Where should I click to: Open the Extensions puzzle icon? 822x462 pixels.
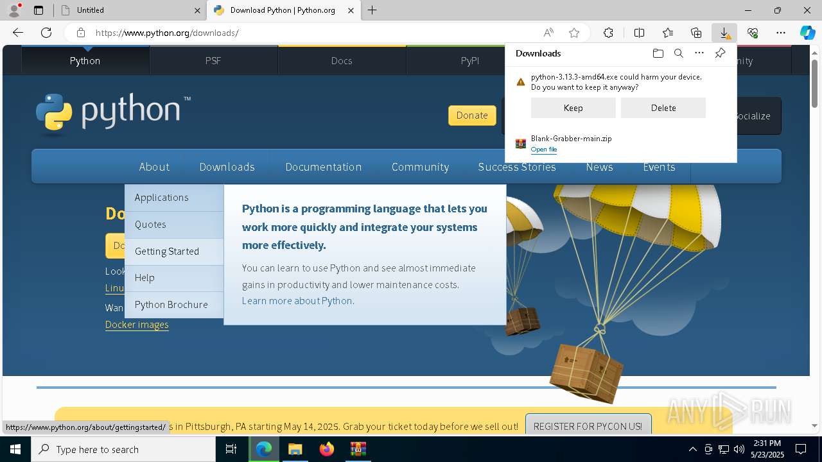click(x=608, y=33)
